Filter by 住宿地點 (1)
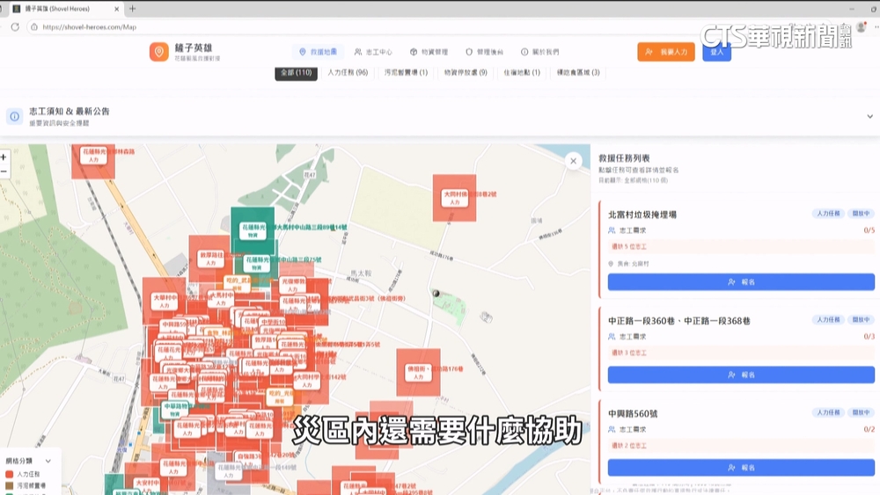 pos(522,72)
